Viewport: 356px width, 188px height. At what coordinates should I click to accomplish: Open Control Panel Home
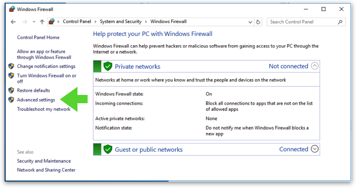point(38,37)
